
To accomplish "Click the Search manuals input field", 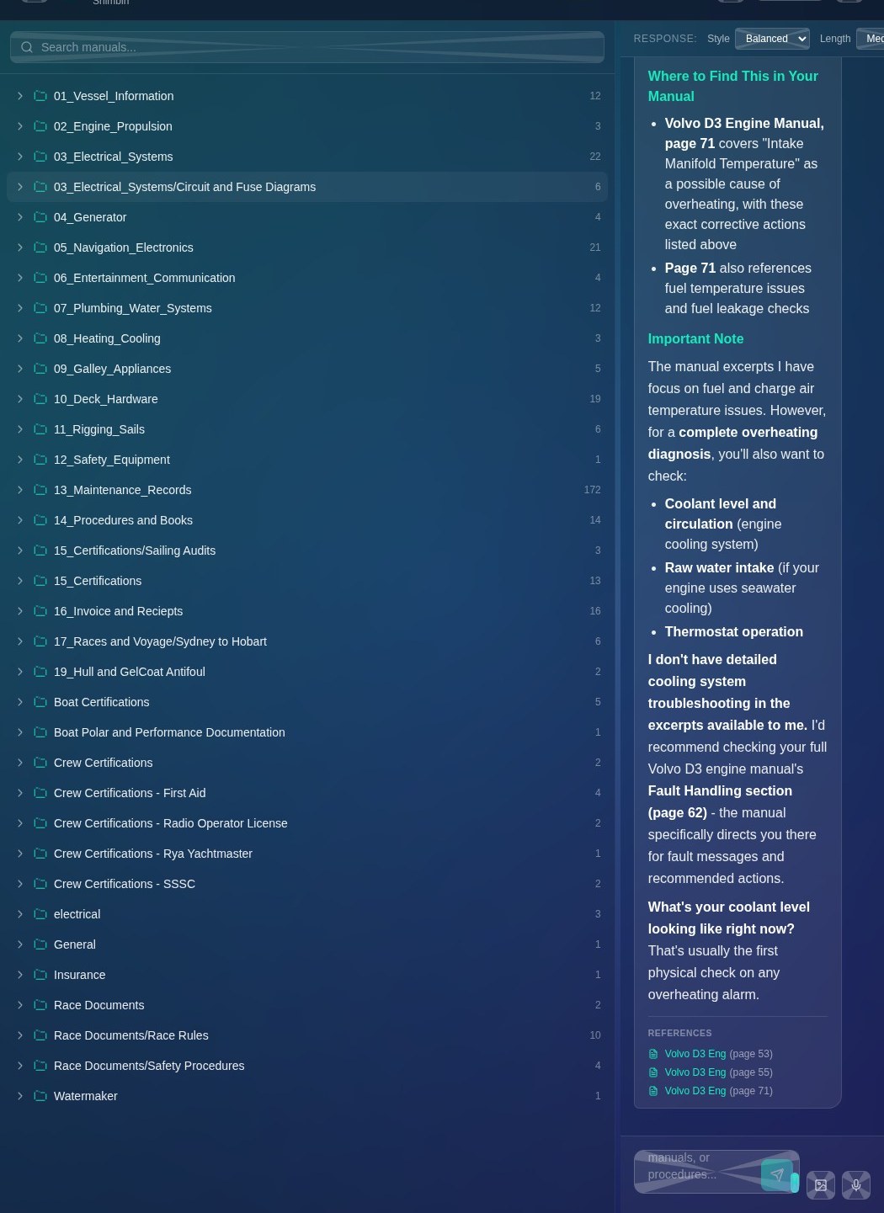I will coord(307,47).
